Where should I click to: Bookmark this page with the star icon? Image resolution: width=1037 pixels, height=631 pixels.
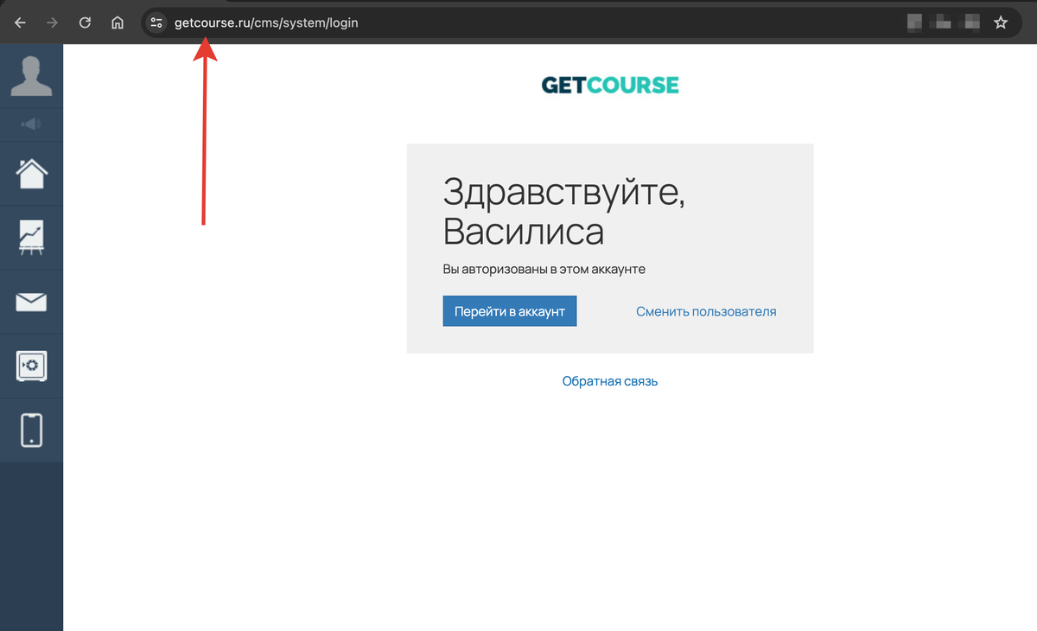click(x=1001, y=22)
